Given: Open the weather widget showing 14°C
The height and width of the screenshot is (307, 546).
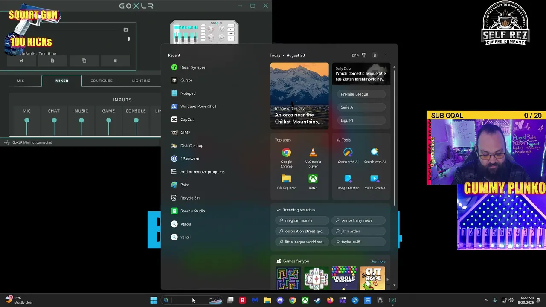Looking at the screenshot, I should click(x=19, y=300).
